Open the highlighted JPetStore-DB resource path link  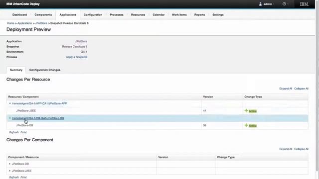[x=38, y=118]
